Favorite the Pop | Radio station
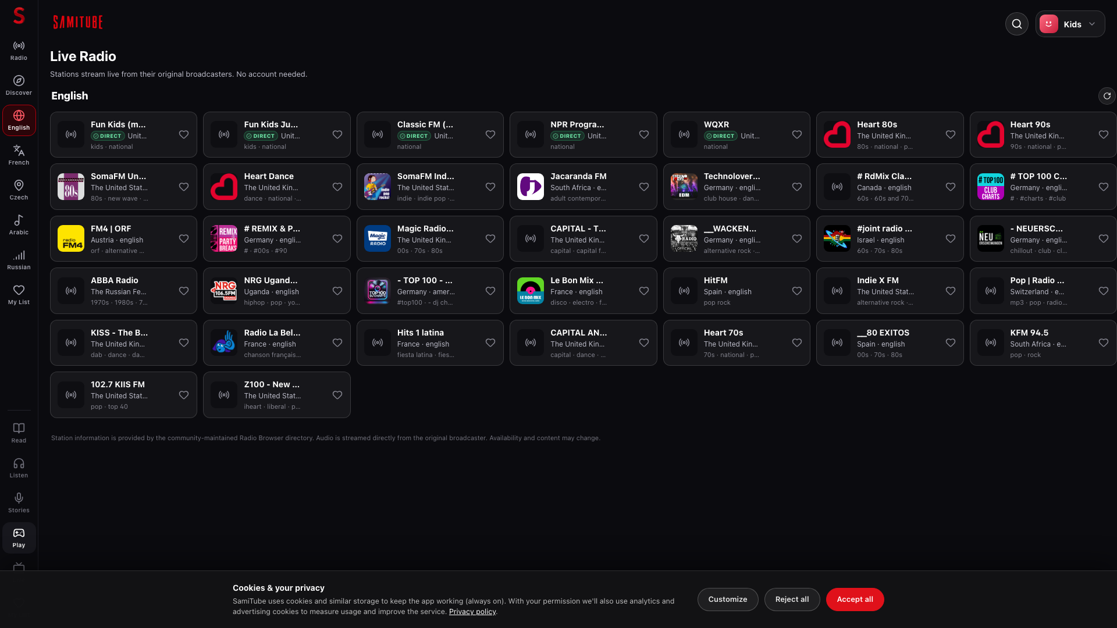1117x628 pixels. point(1104,291)
